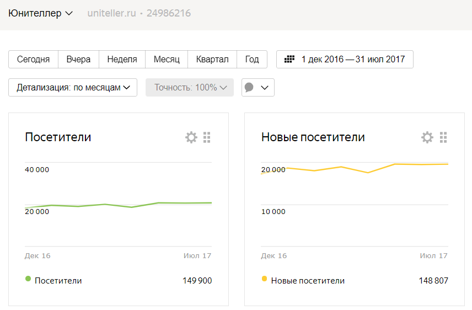This screenshot has height=310, width=472.
Task: Click the comment bubble icon
Action: [249, 87]
